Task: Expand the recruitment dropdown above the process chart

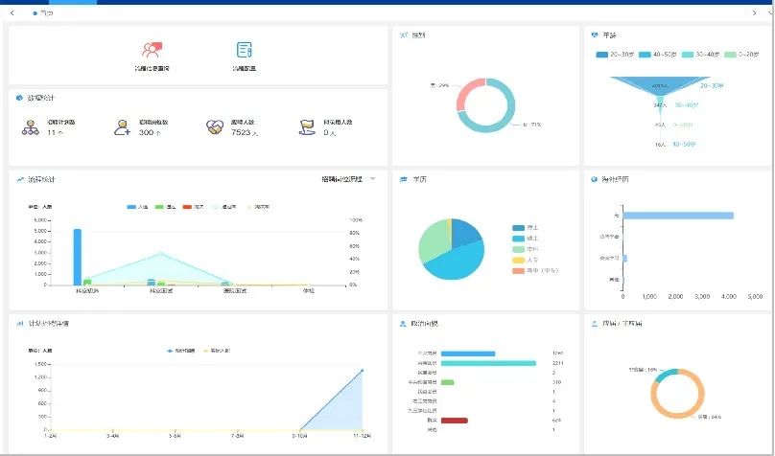Action: [341, 179]
